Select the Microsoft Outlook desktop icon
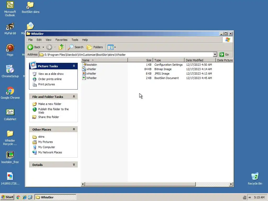Image resolution: width=268 pixels, height=201 pixels. coord(10,9)
